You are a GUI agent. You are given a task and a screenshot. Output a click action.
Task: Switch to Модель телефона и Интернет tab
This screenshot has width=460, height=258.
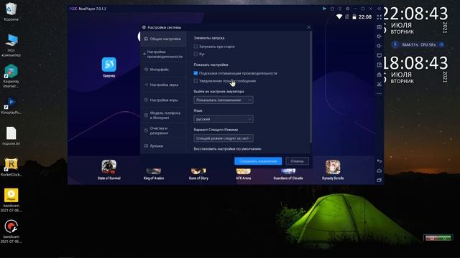(x=163, y=115)
